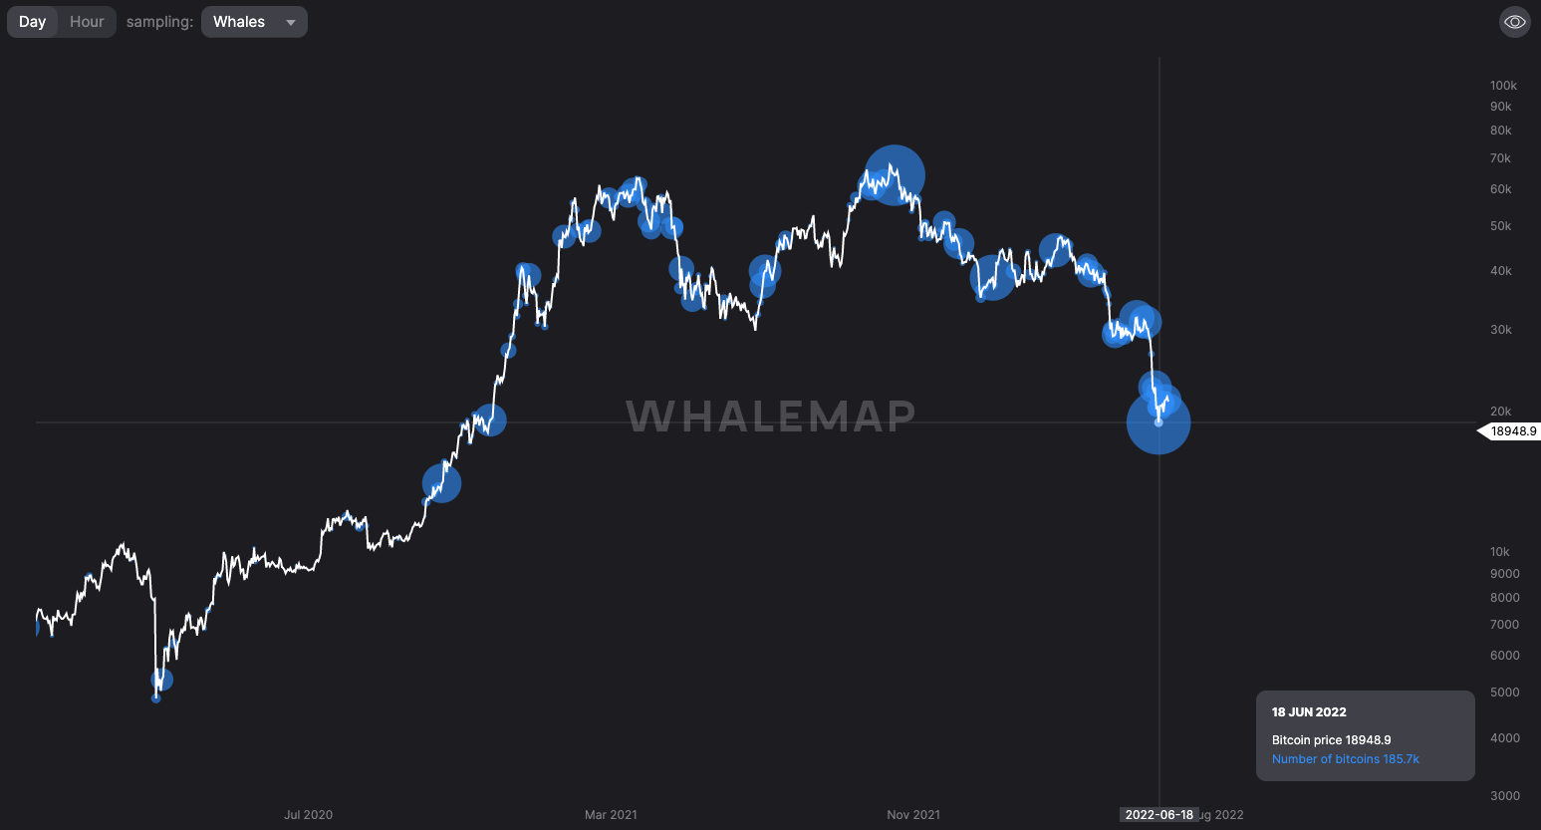Screen dimensions: 1541x830
Task: Click the 18948.9 price tag on the axis
Action: [x=1512, y=431]
